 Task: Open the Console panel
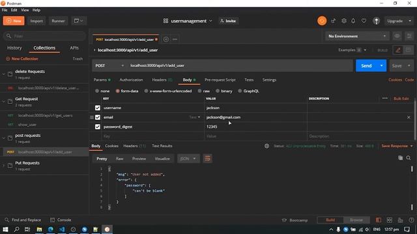click(x=61, y=220)
